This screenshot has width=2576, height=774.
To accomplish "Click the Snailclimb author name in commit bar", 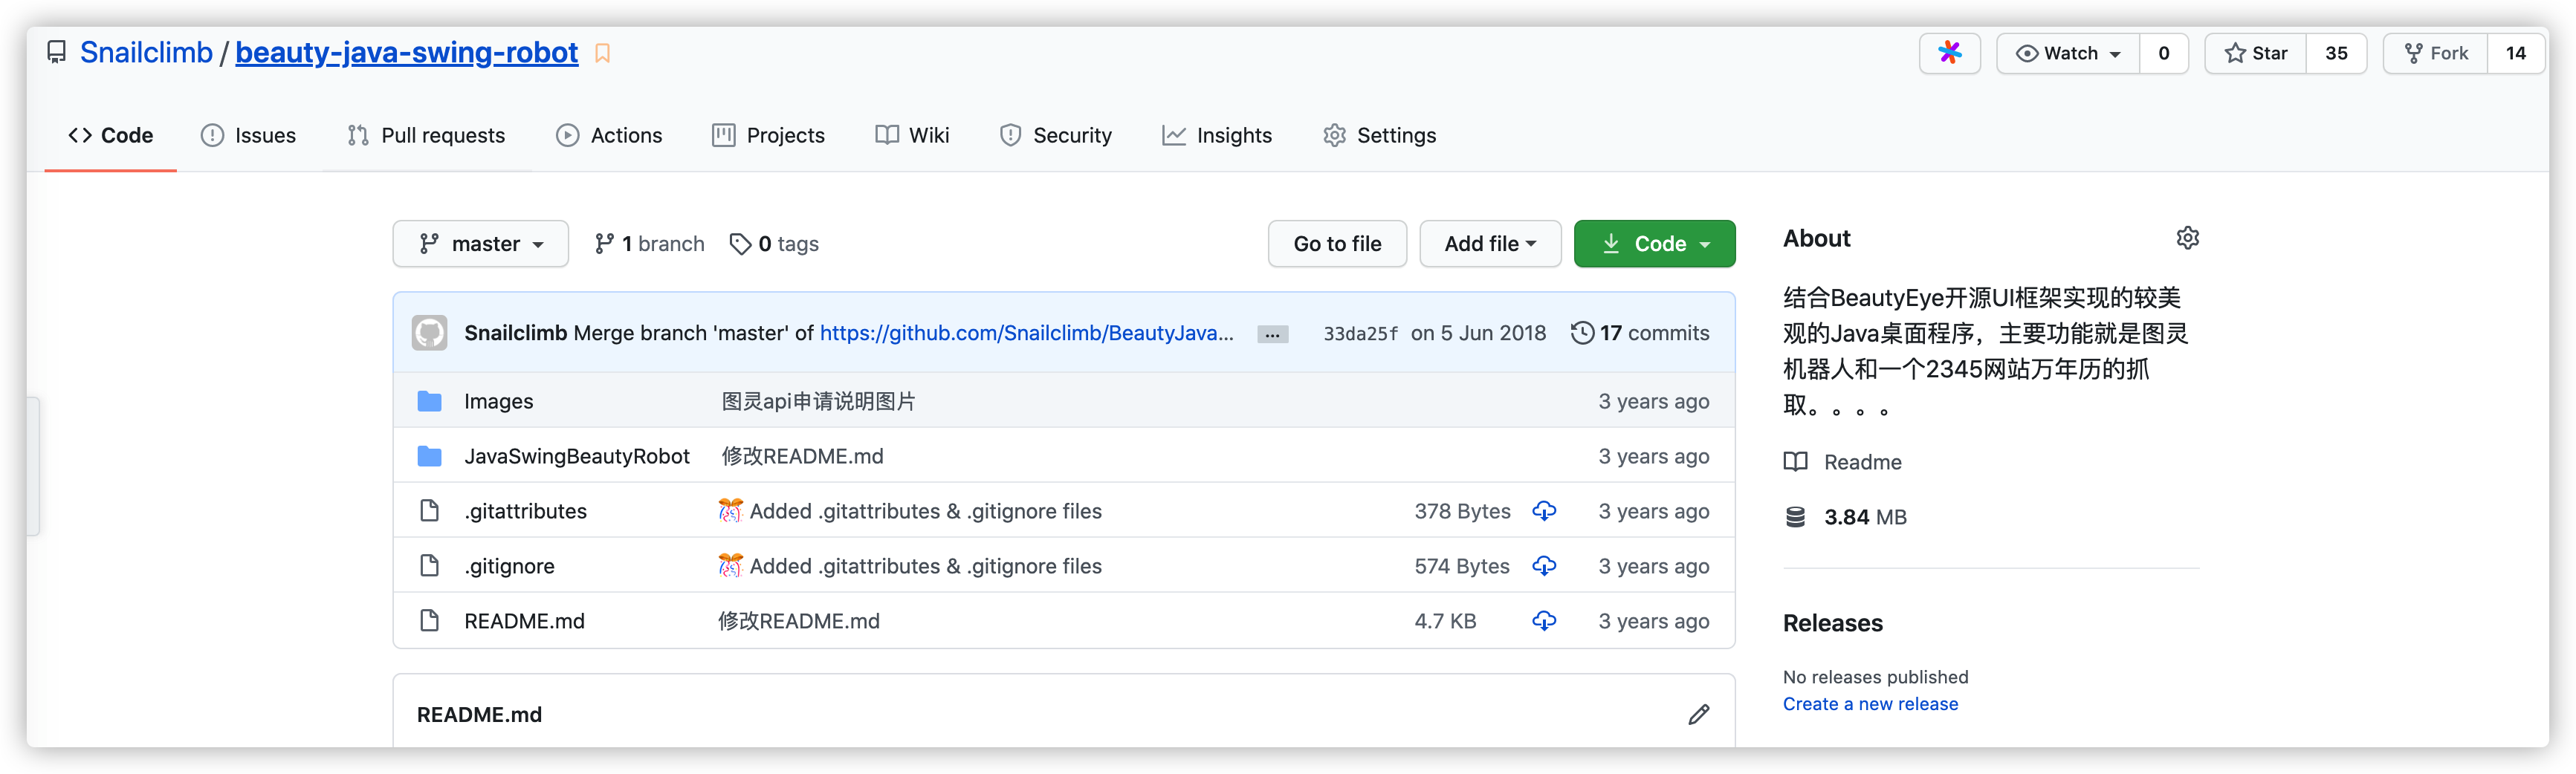I will (x=515, y=333).
